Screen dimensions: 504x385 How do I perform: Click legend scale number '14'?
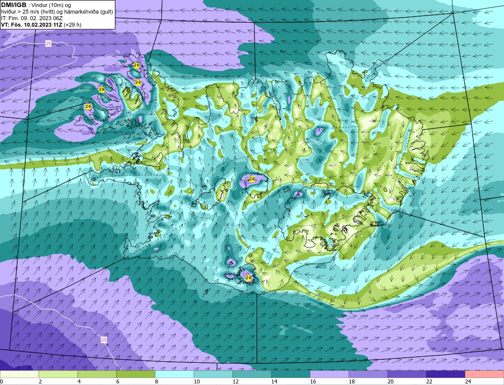click(274, 381)
